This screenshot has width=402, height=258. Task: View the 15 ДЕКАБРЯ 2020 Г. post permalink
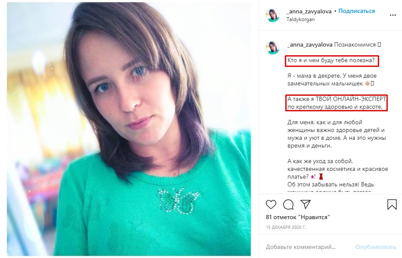point(286,227)
